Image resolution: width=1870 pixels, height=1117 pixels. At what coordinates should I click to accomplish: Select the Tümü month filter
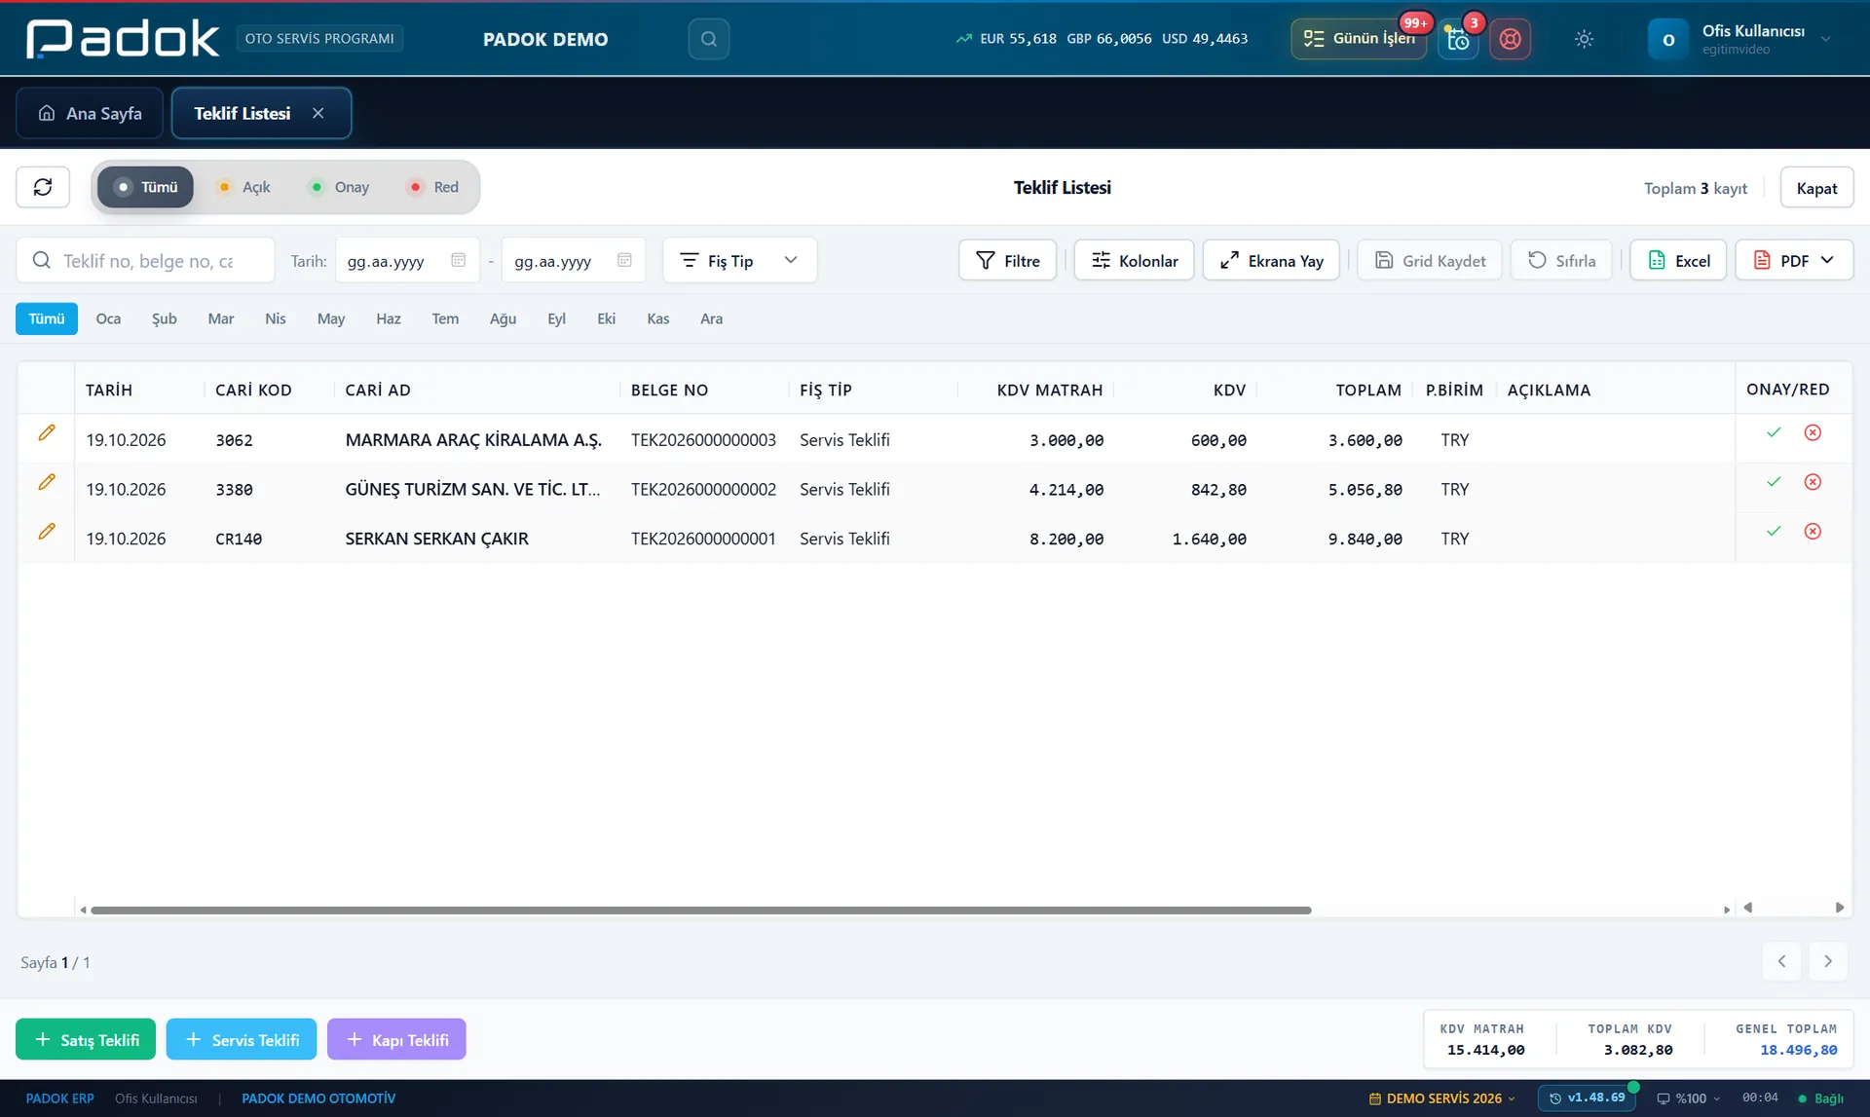(47, 318)
